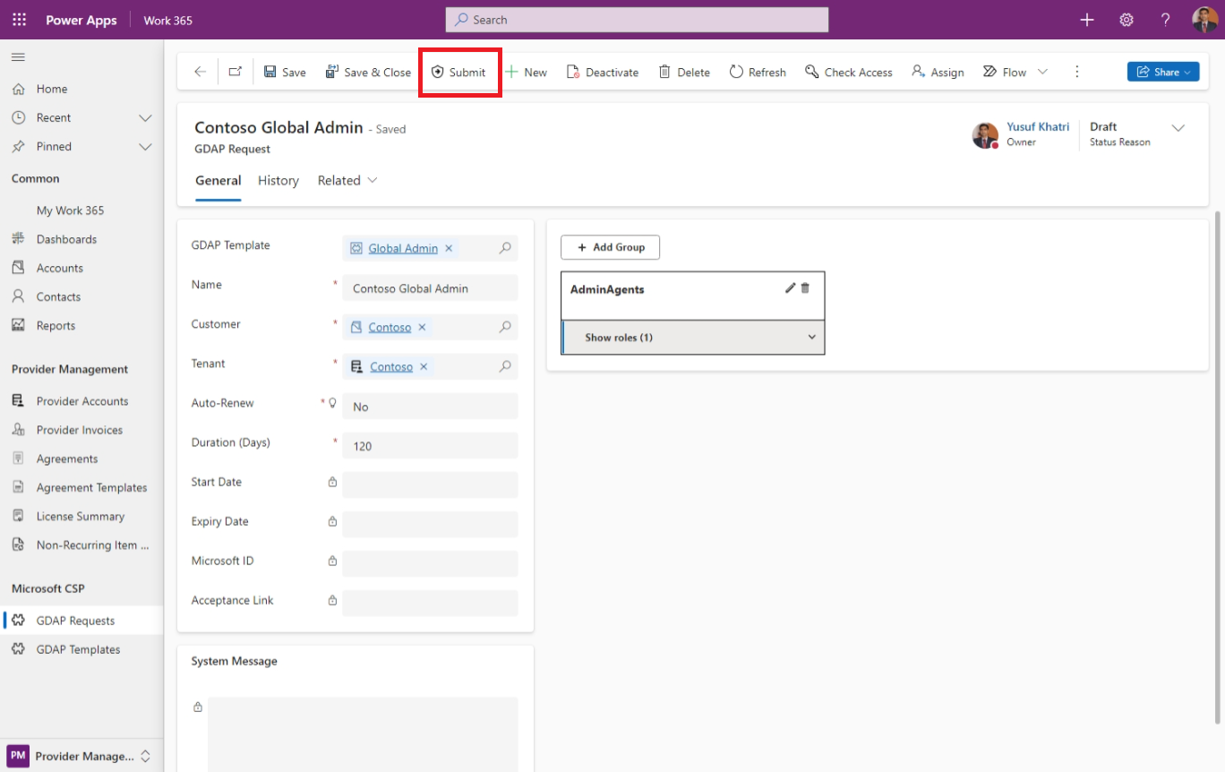This screenshot has height=772, width=1225.
Task: Assign the record
Action: [938, 72]
